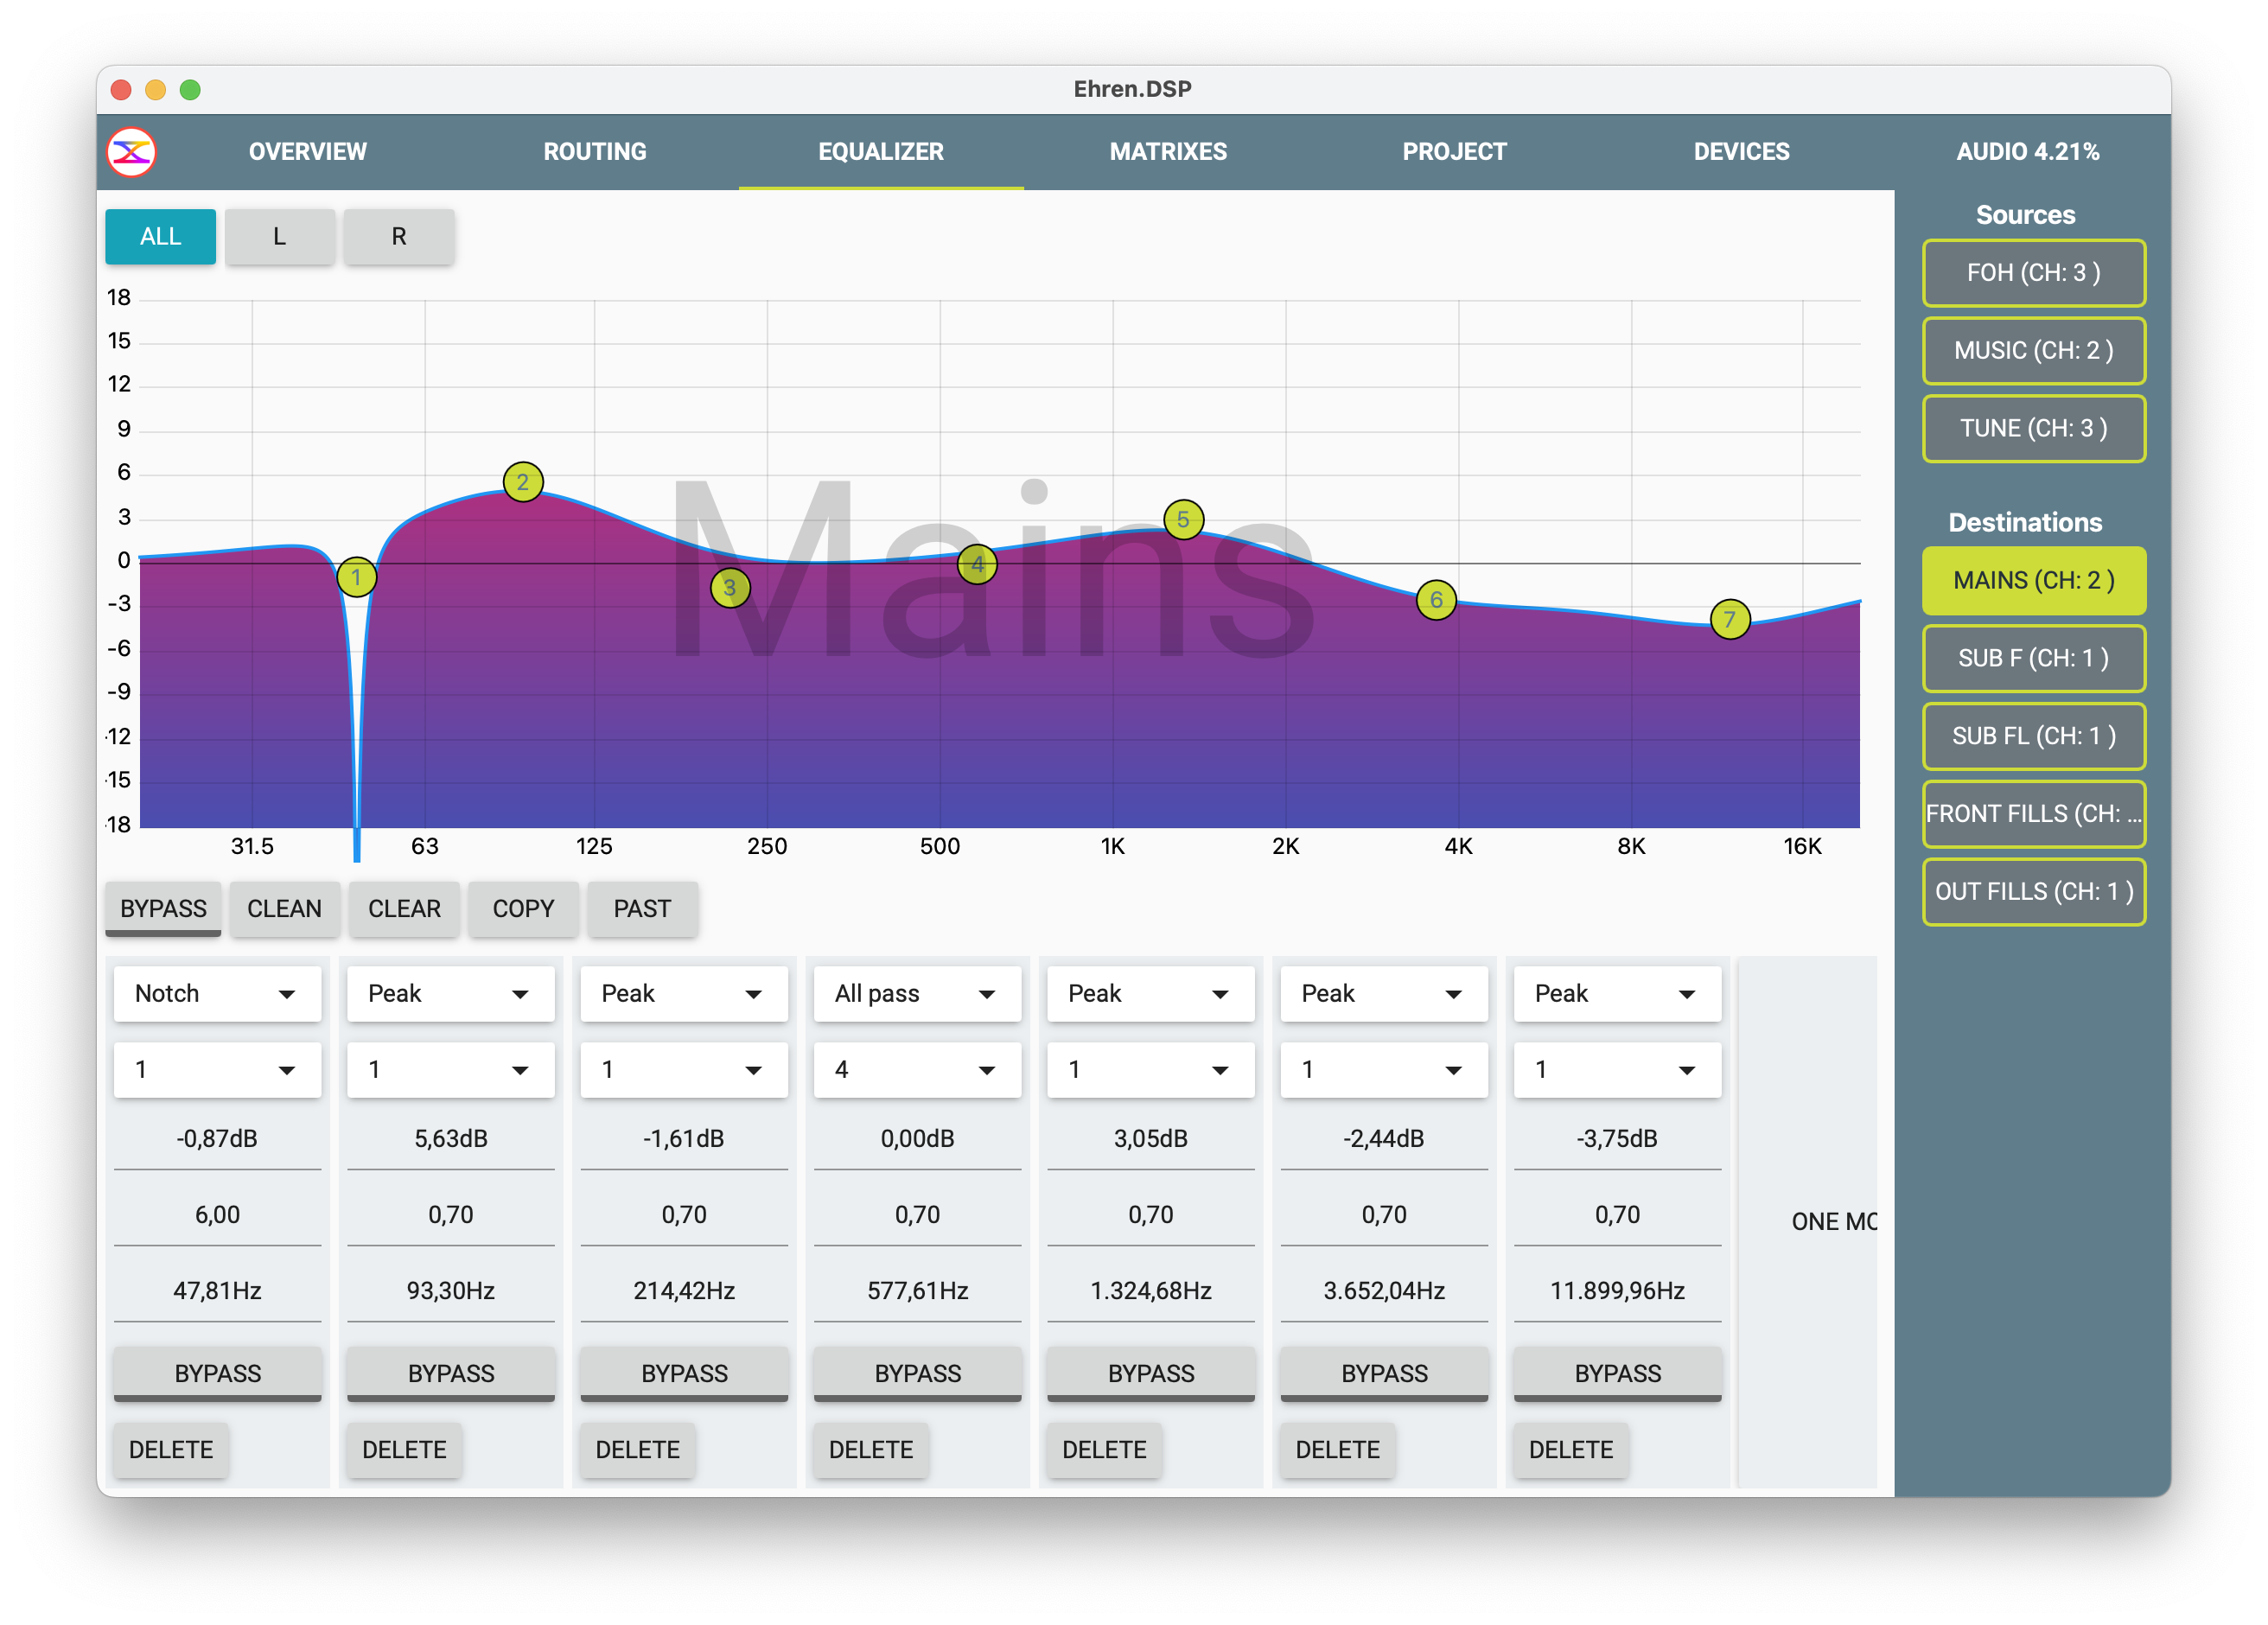Delete the 11.899,96Hz Peak band
Image resolution: width=2268 pixels, height=1625 pixels.
tap(1570, 1449)
